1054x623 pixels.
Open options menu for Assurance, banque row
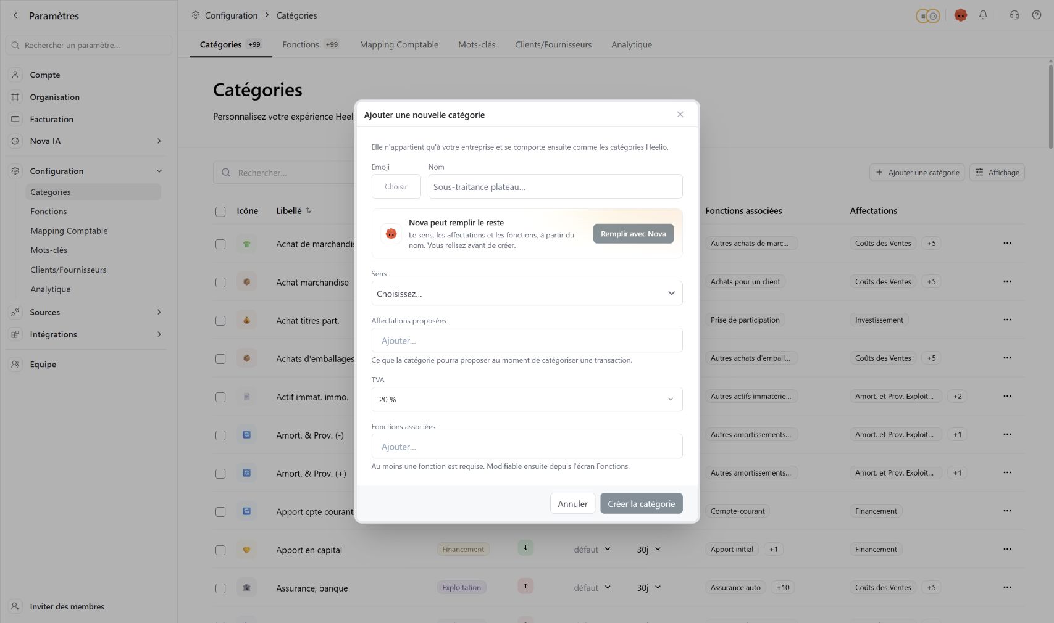pyautogui.click(x=1007, y=587)
